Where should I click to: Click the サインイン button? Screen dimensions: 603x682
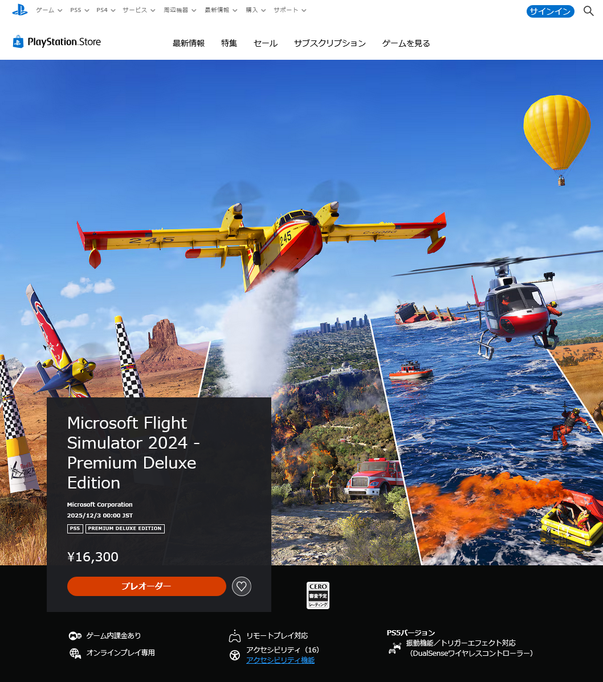click(x=550, y=11)
